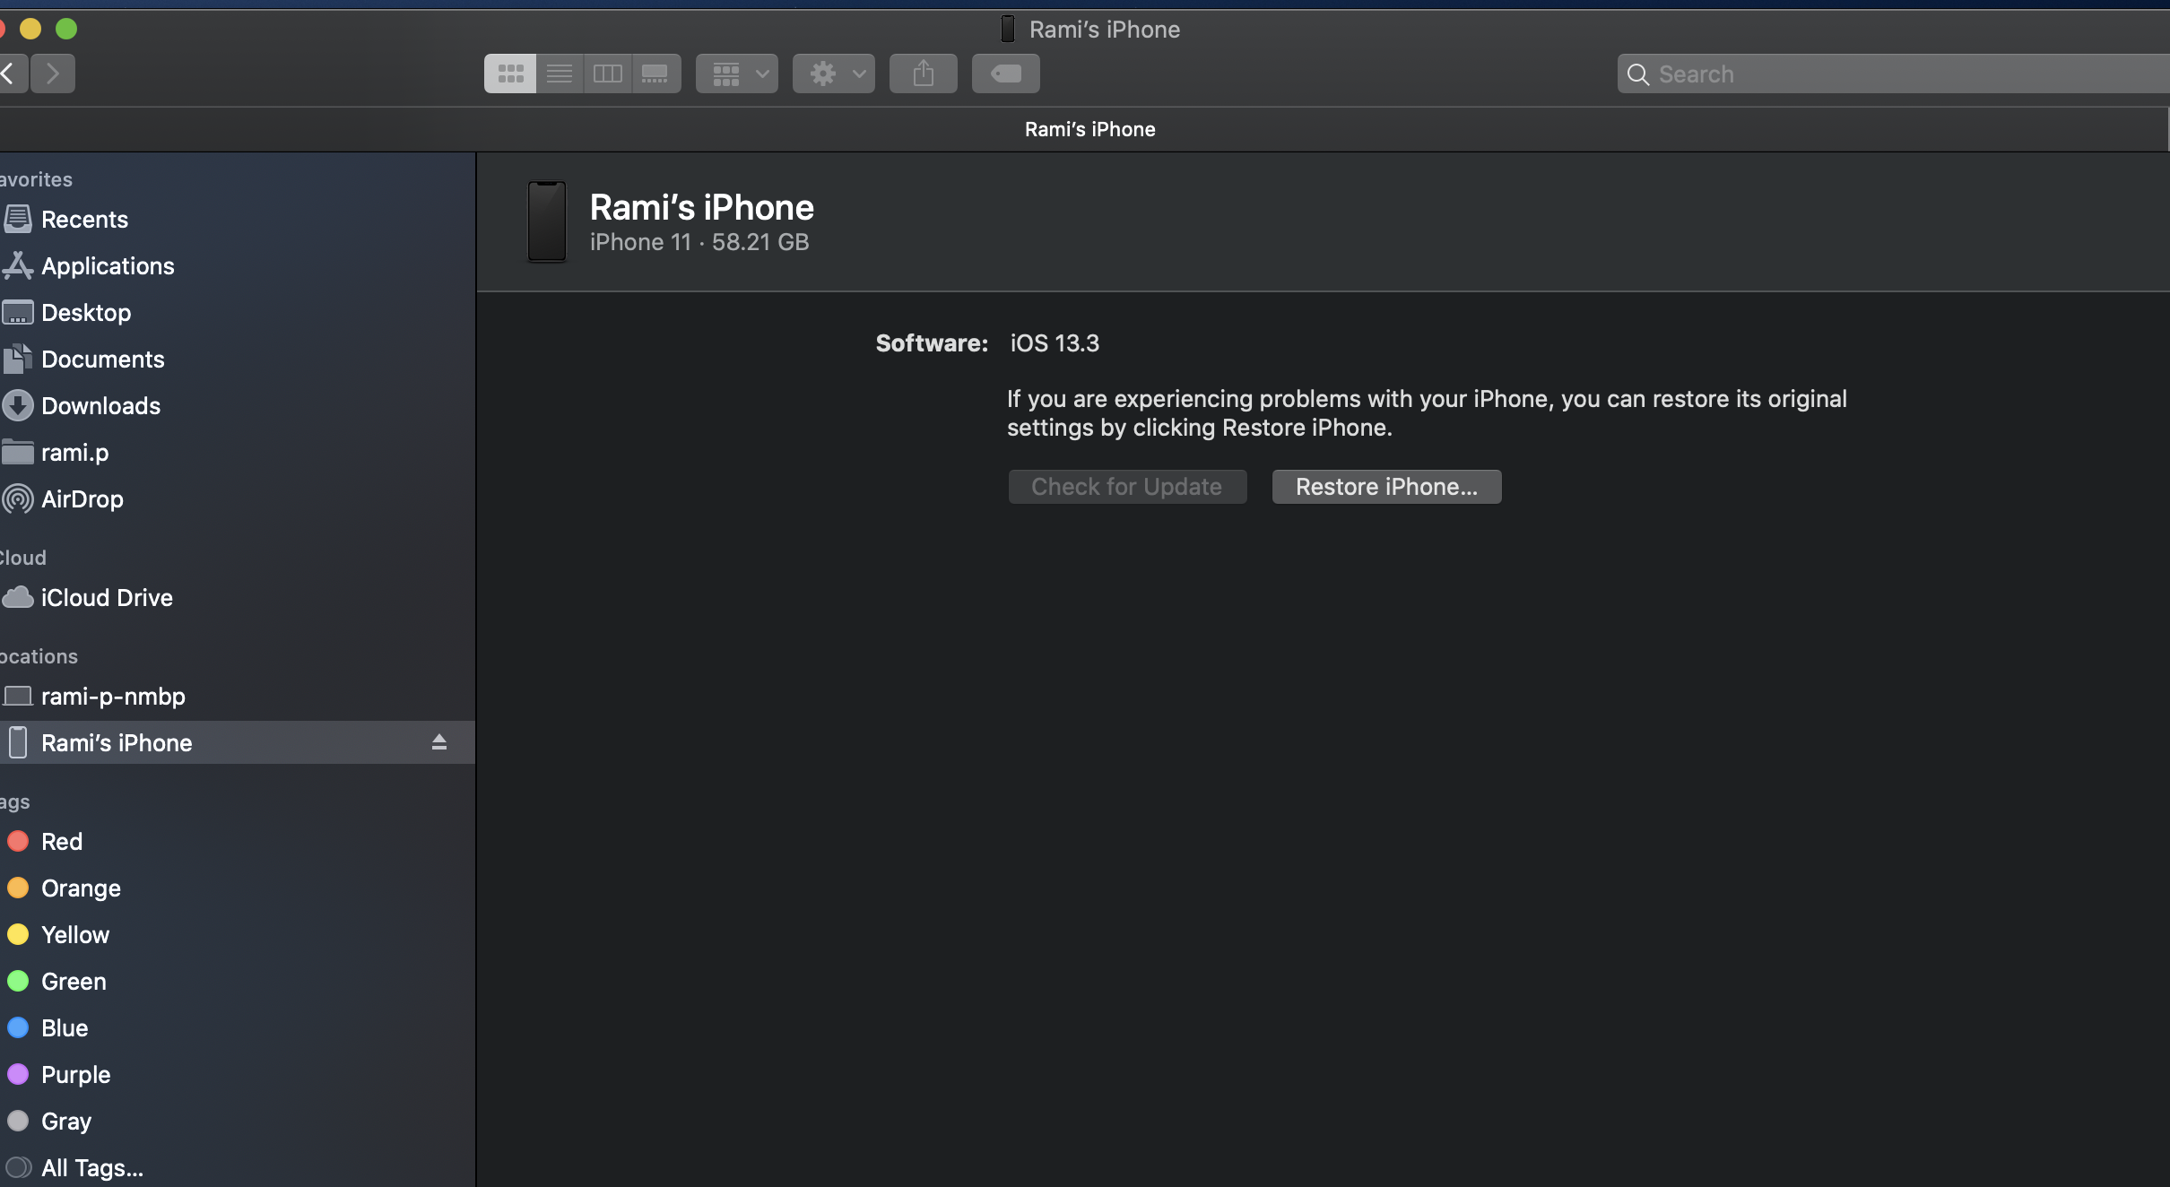Click the Restore iPhone button
Image resolution: width=2170 pixels, height=1187 pixels.
[x=1386, y=487]
